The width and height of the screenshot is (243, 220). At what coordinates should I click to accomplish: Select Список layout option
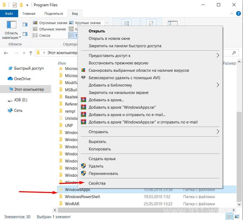coord(42,35)
